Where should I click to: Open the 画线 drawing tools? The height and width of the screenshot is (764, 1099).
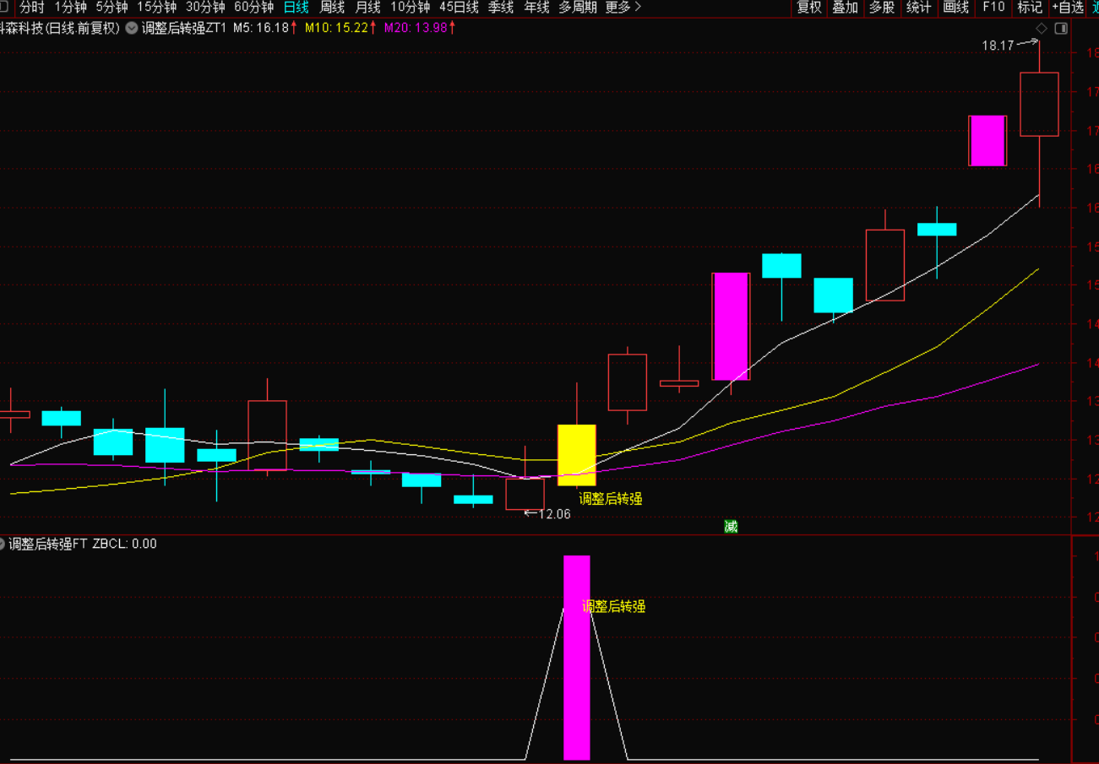955,8
